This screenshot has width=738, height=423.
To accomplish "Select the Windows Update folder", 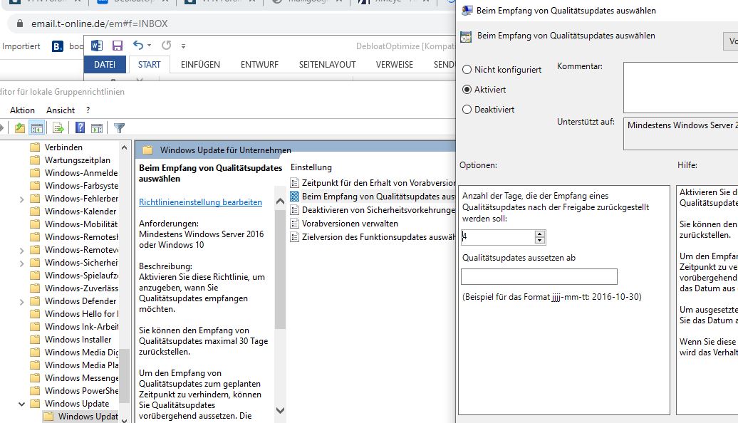I will pyautogui.click(x=77, y=404).
